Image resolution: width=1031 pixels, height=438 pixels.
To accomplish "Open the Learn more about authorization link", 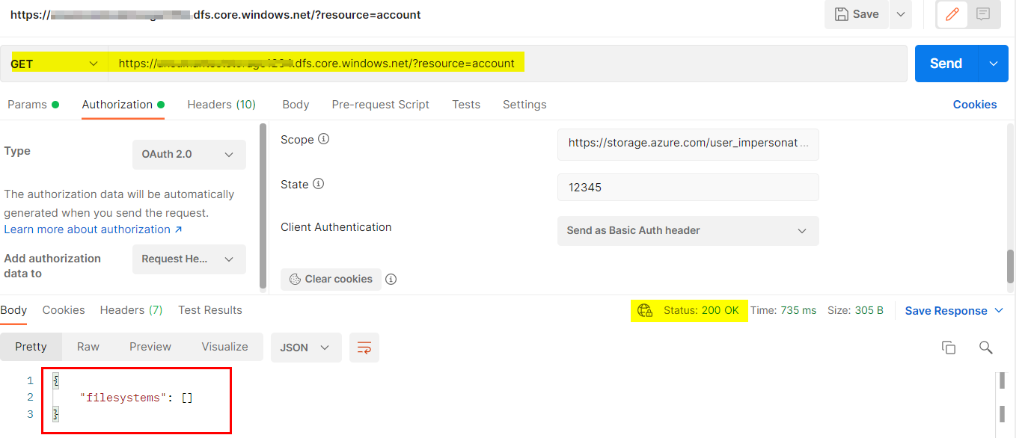I will click(93, 229).
